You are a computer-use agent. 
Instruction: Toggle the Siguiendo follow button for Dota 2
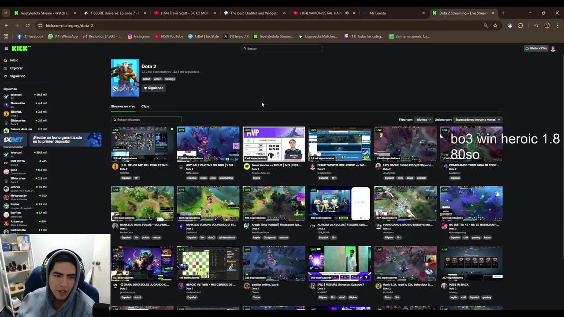153,88
